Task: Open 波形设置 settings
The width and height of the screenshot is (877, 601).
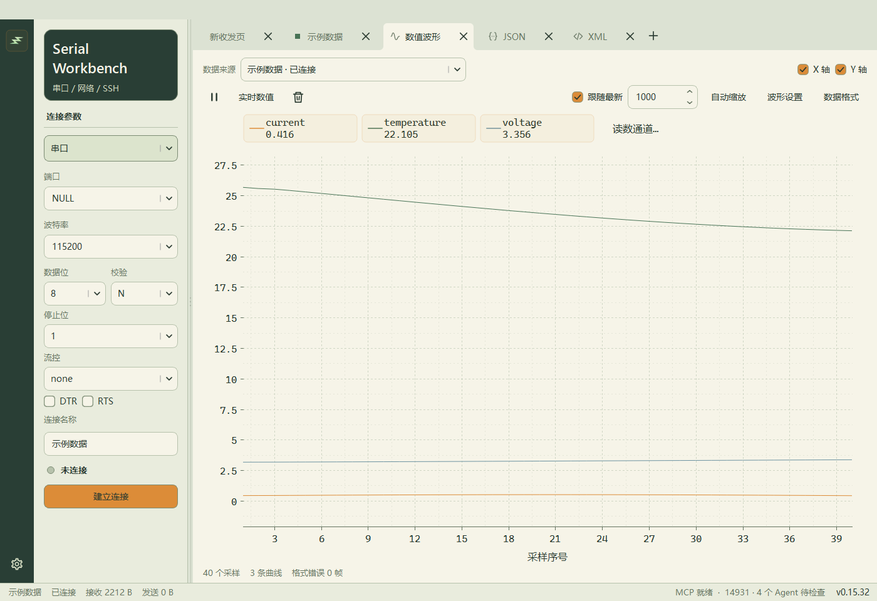Action: [x=785, y=97]
